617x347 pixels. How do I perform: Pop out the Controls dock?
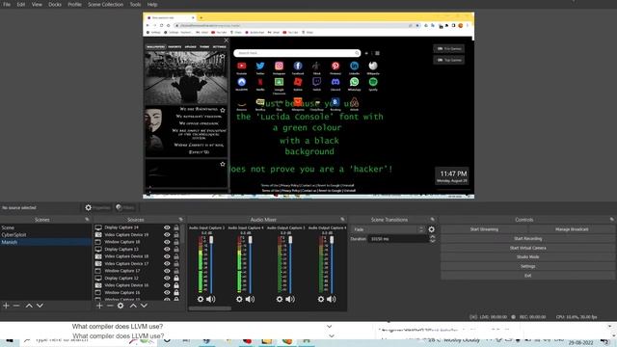coord(612,220)
